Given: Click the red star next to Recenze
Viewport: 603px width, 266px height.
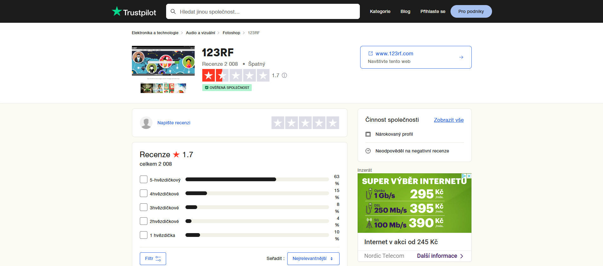Looking at the screenshot, I should coord(176,154).
